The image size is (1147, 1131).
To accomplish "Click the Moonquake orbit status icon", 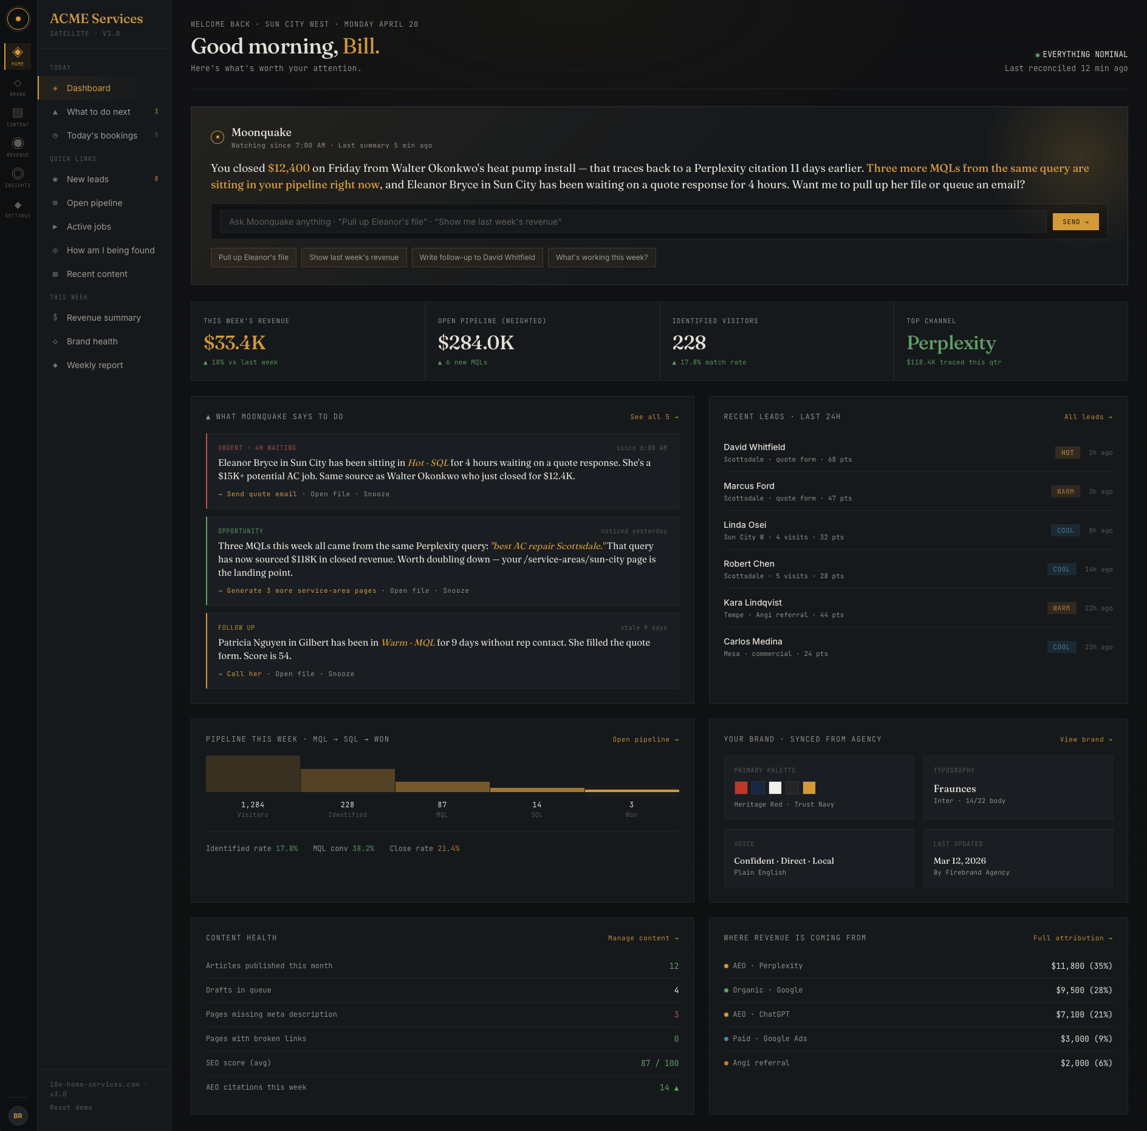I will pos(217,137).
